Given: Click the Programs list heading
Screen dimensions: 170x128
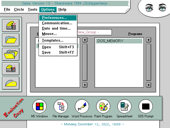Looking at the screenshot, I should point(135,34).
